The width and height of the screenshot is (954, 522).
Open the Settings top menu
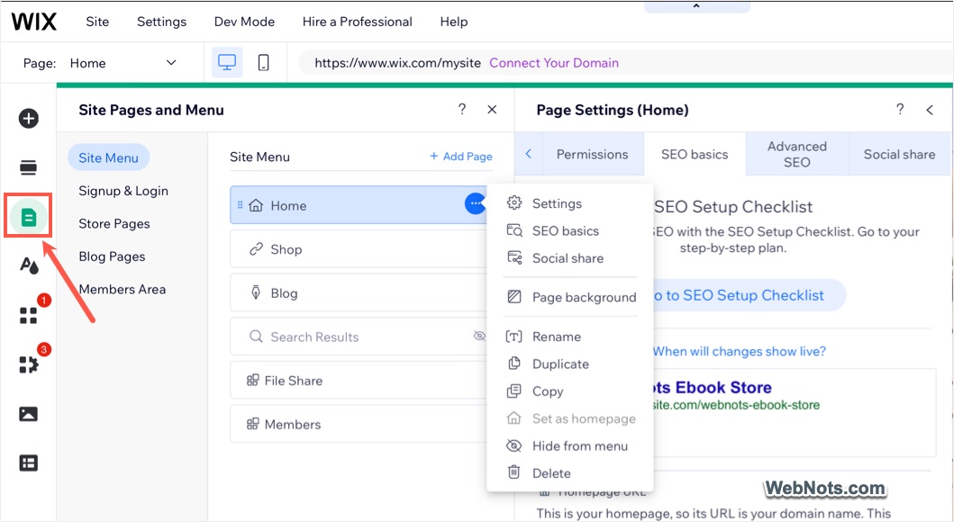click(162, 22)
